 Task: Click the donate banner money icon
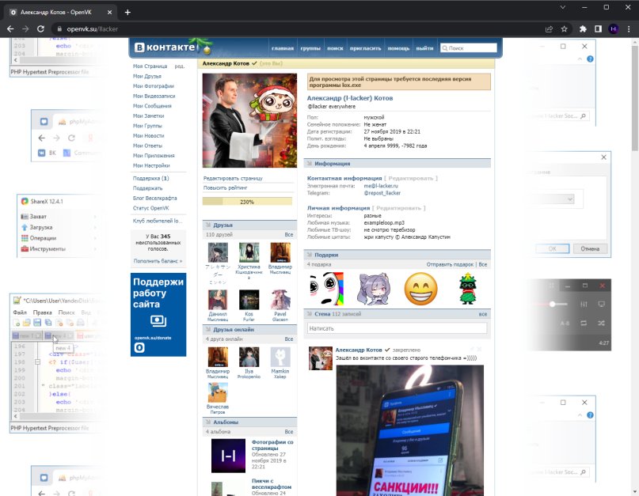158,321
